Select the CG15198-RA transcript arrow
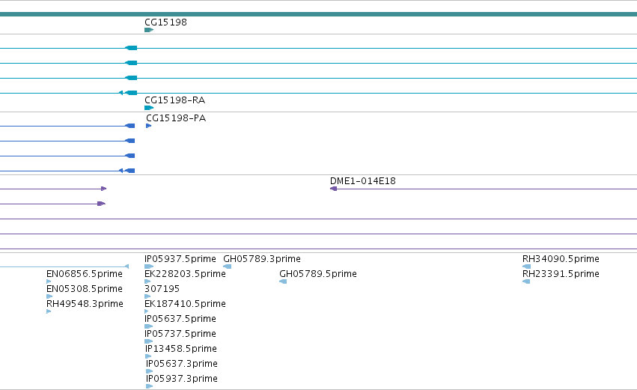637x390 pixels. 149,108
